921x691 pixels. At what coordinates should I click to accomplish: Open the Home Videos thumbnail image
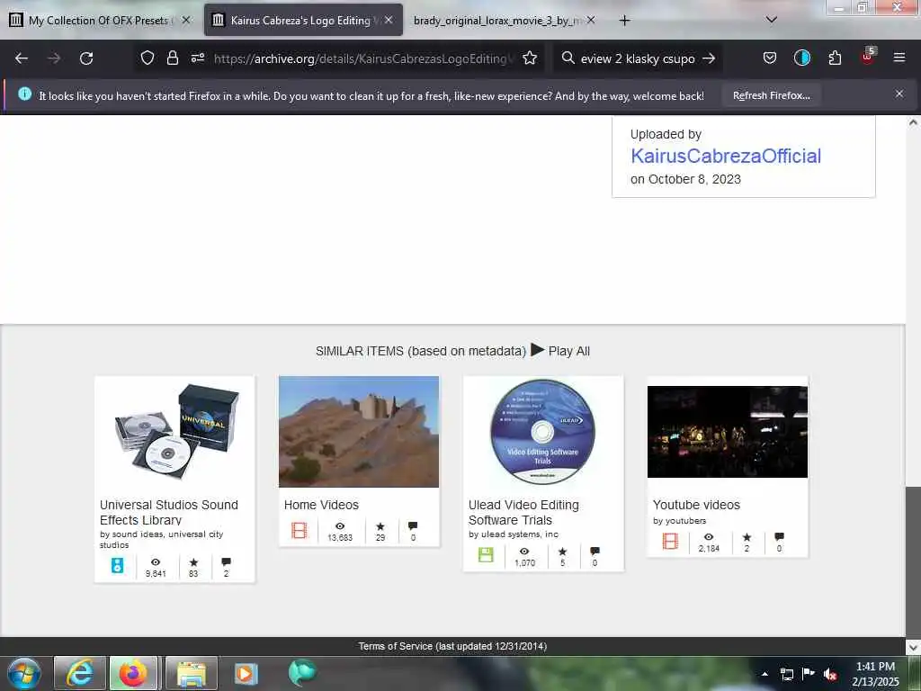[358, 432]
